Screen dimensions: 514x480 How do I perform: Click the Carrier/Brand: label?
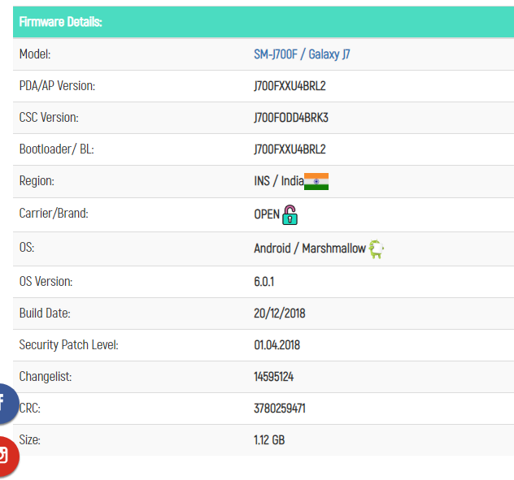[54, 214]
